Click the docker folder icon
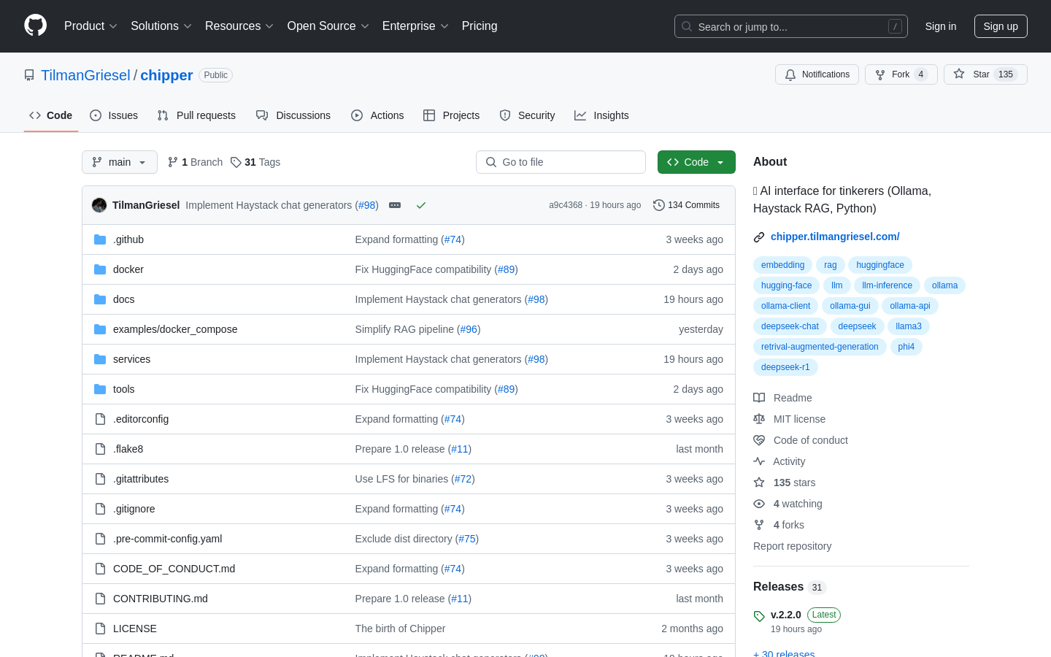1051x657 pixels. (x=100, y=269)
